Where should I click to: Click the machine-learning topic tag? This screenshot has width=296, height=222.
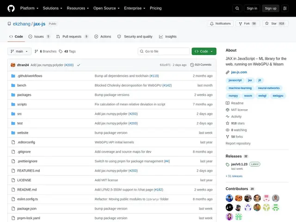[x=240, y=88]
